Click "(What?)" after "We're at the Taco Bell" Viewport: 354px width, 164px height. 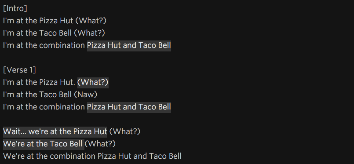coord(100,144)
